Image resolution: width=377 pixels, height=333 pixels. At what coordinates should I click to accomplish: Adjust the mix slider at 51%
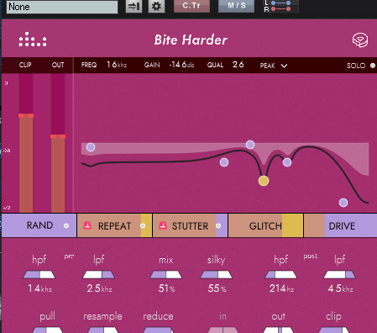click(166, 275)
